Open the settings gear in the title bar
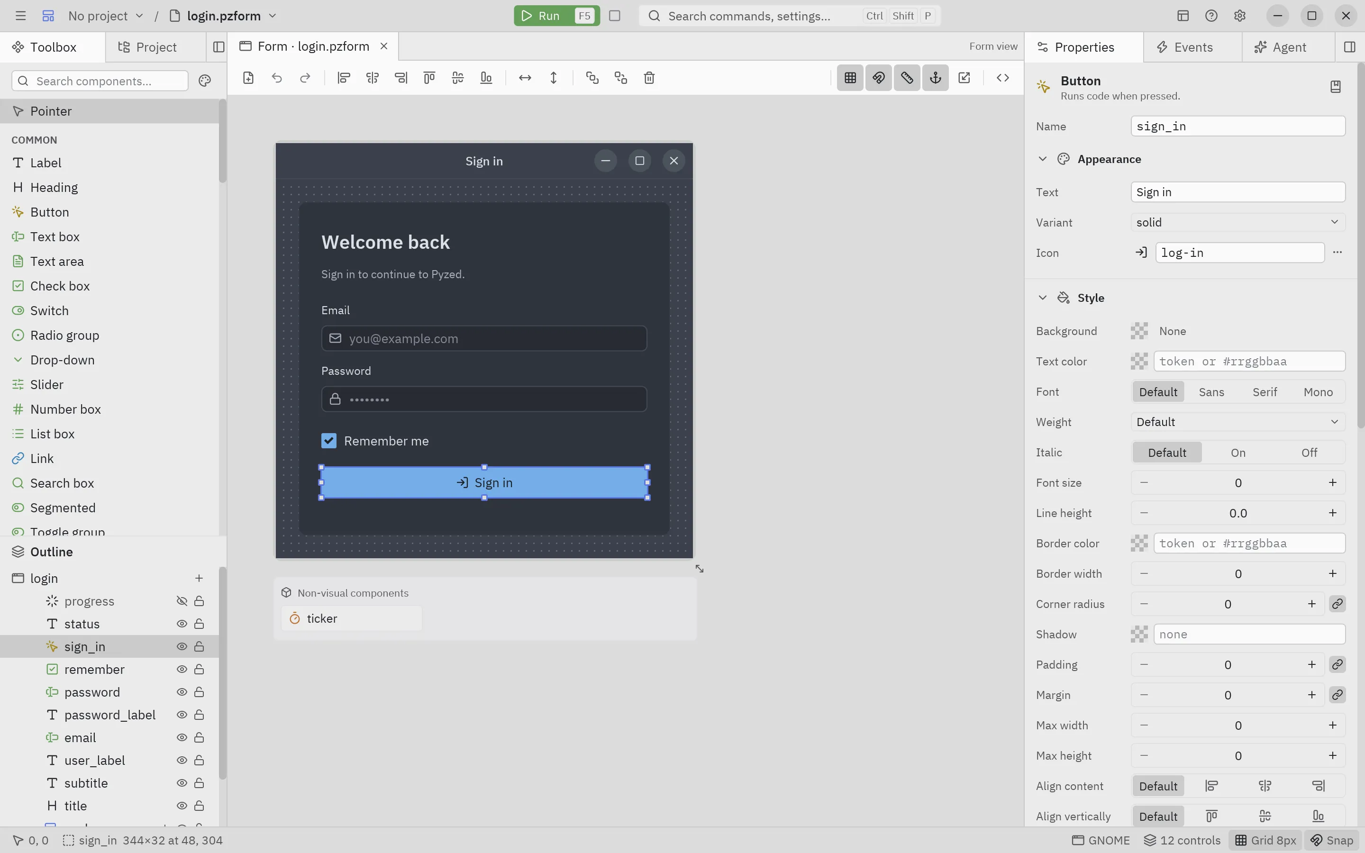The height and width of the screenshot is (853, 1365). pos(1239,16)
